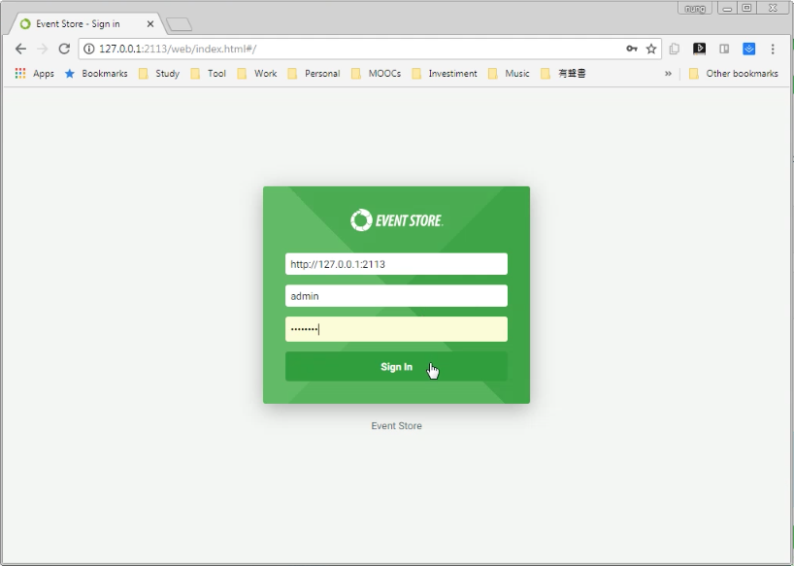Reload the page with the refresh icon

tap(64, 49)
